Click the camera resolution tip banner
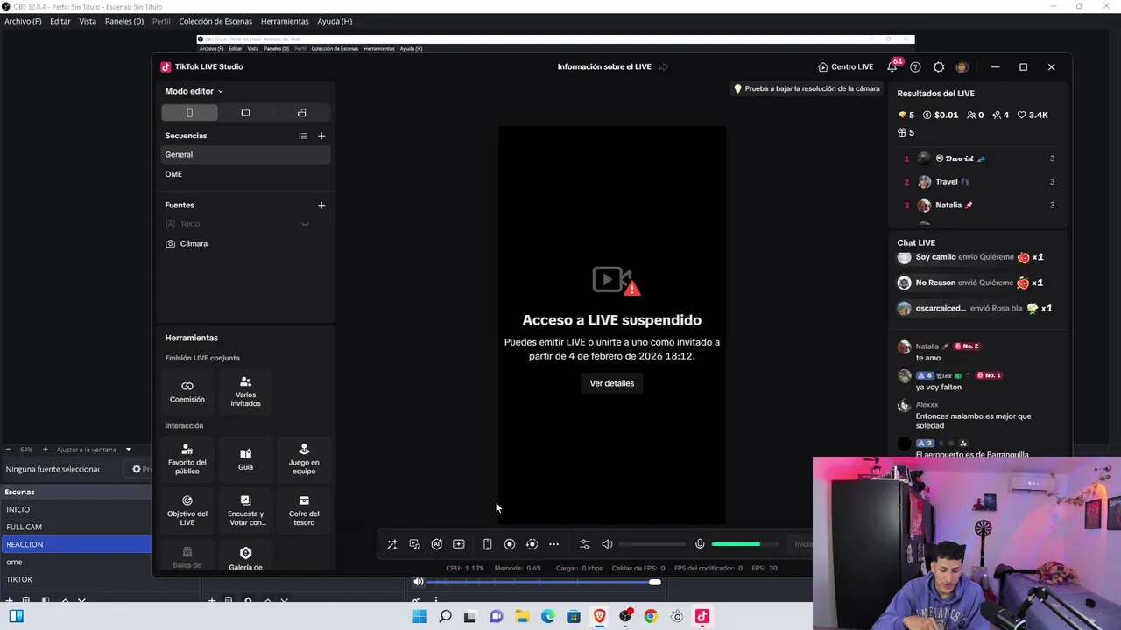Screen dimensions: 1121x630 click(807, 88)
